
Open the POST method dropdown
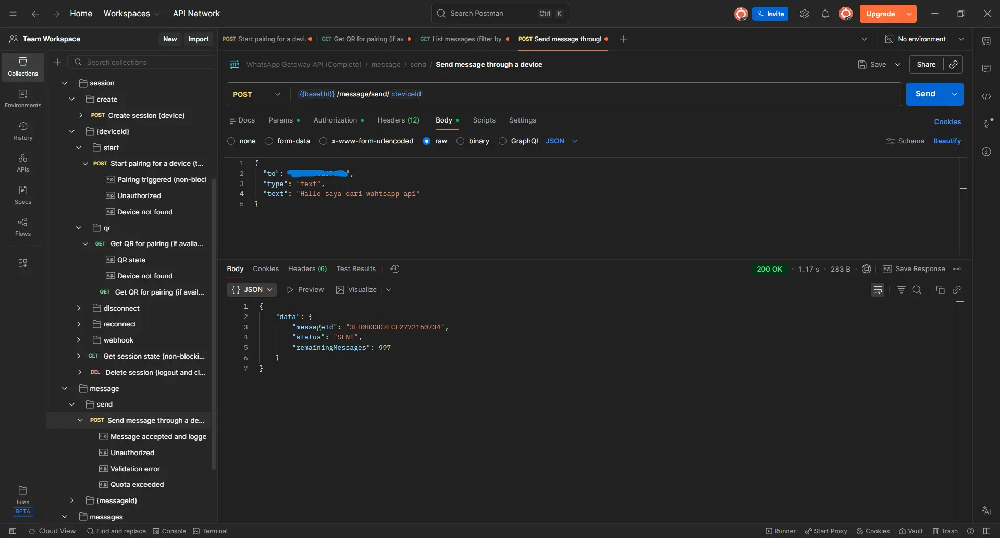click(x=257, y=94)
